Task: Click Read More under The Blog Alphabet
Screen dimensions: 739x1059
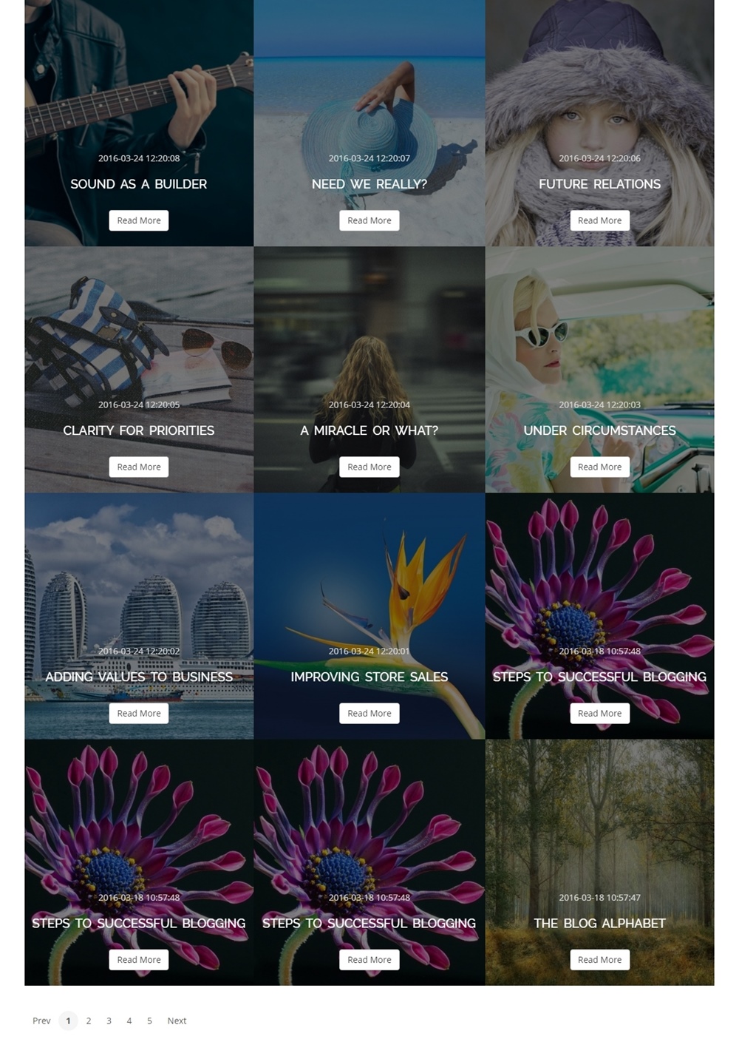Action: tap(600, 959)
